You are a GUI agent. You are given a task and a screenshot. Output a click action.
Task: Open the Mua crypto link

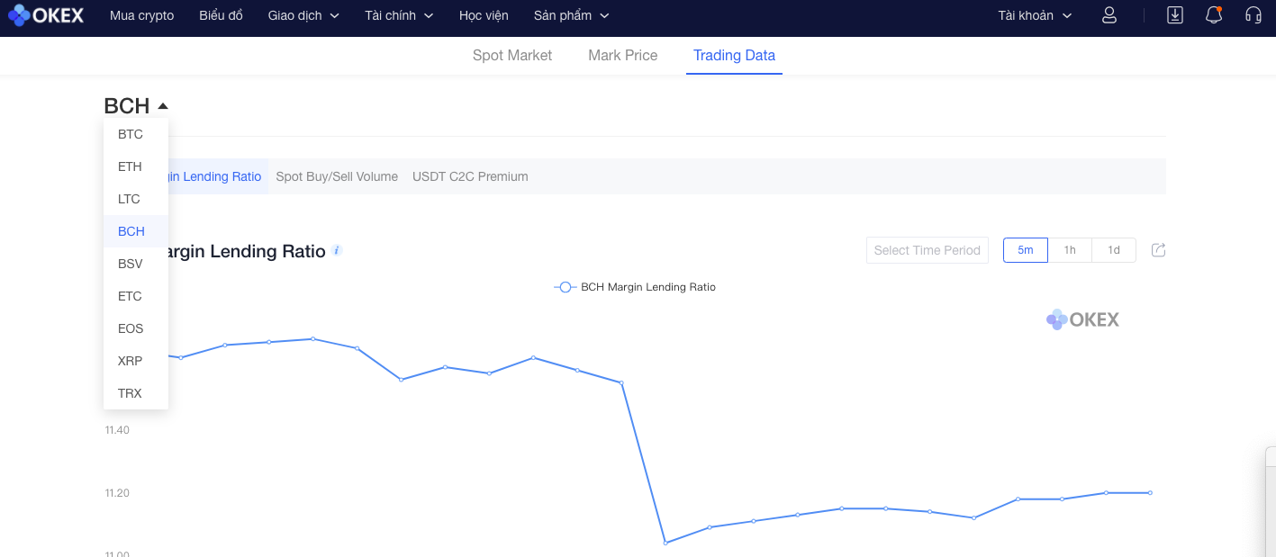click(x=141, y=15)
